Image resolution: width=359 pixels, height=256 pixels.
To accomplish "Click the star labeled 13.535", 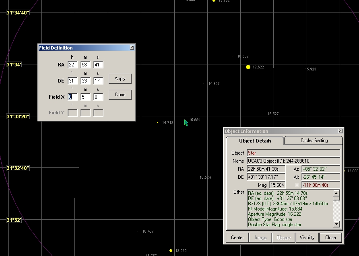I will click(x=171, y=250).
